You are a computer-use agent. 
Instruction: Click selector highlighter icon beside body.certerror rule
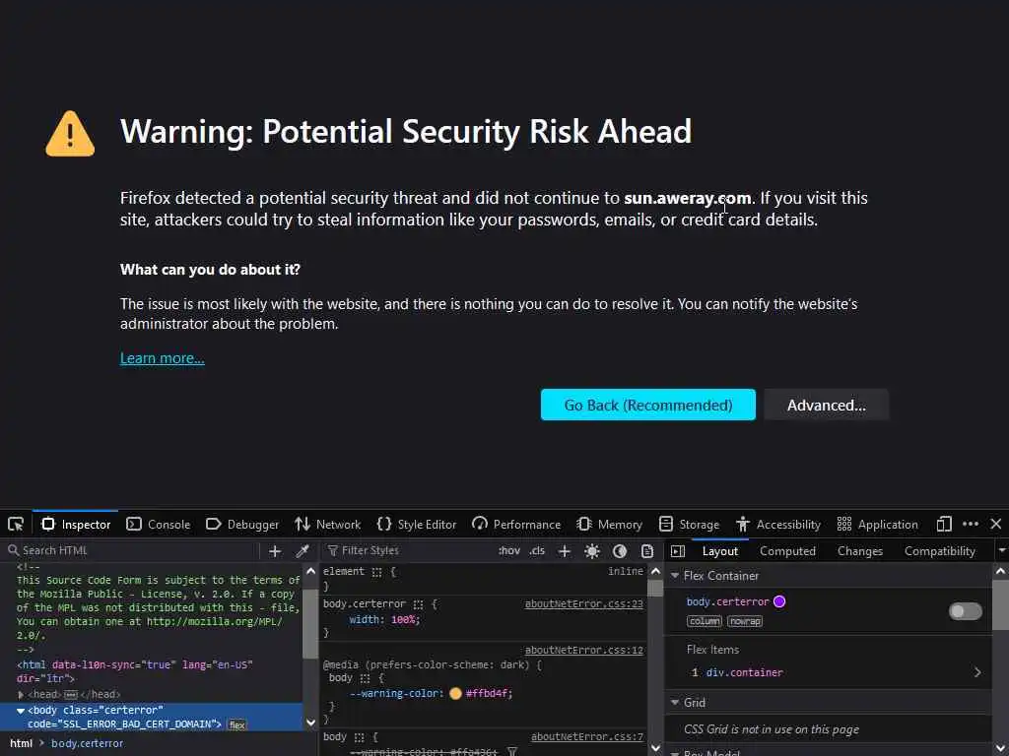418,604
